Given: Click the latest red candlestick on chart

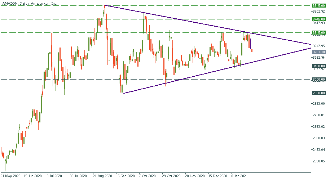Looking at the screenshot, I should pyautogui.click(x=252, y=51).
